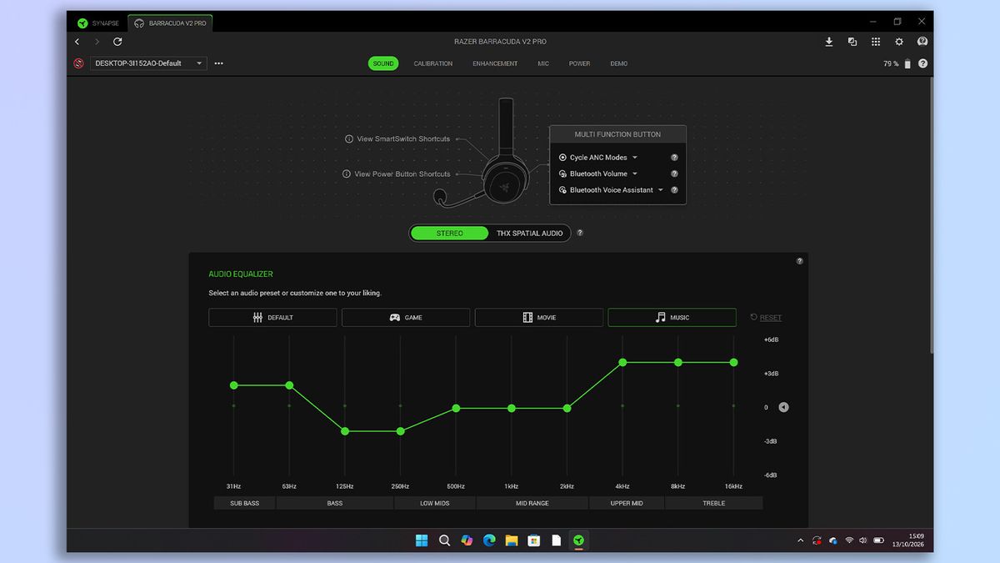The width and height of the screenshot is (1000, 563).
Task: Switch to THX SPATIAL AUDIO mode
Action: (x=530, y=234)
